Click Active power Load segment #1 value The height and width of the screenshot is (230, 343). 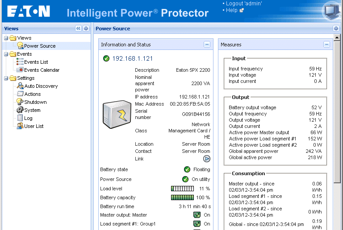click(315, 139)
